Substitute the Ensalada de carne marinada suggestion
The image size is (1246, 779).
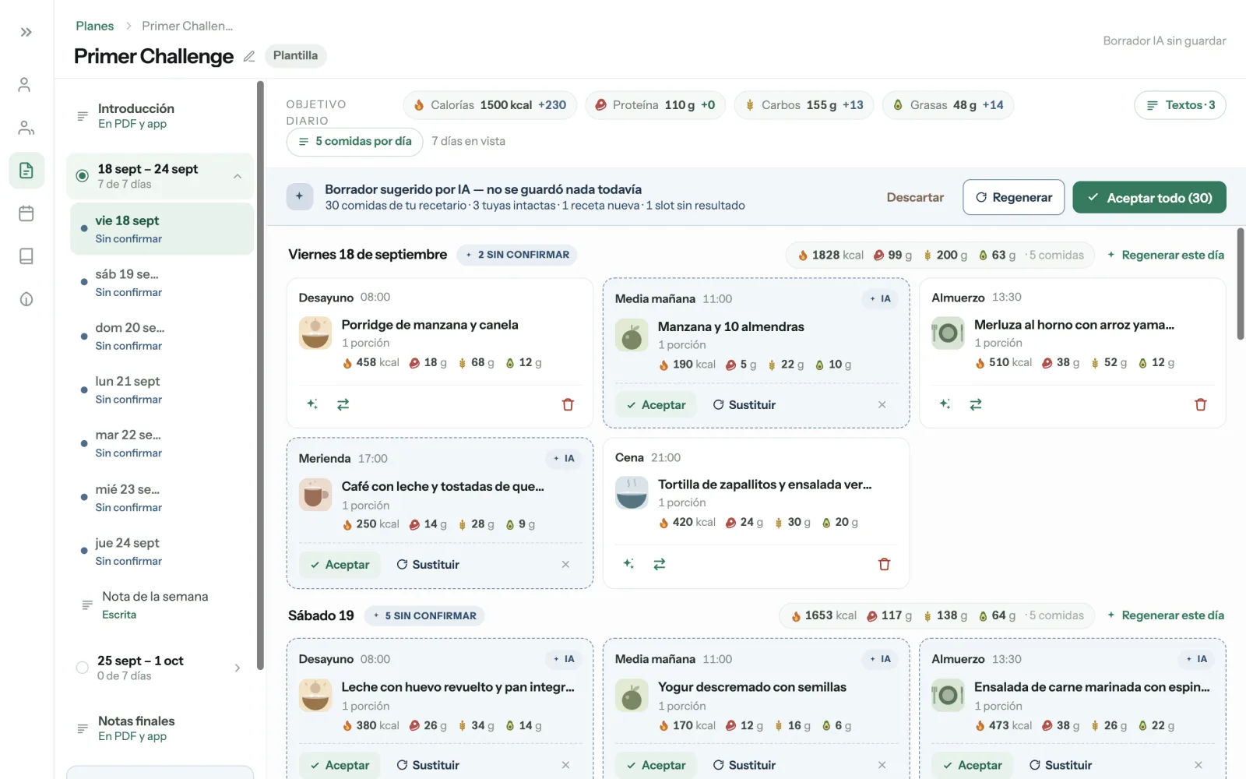pyautogui.click(x=1060, y=765)
